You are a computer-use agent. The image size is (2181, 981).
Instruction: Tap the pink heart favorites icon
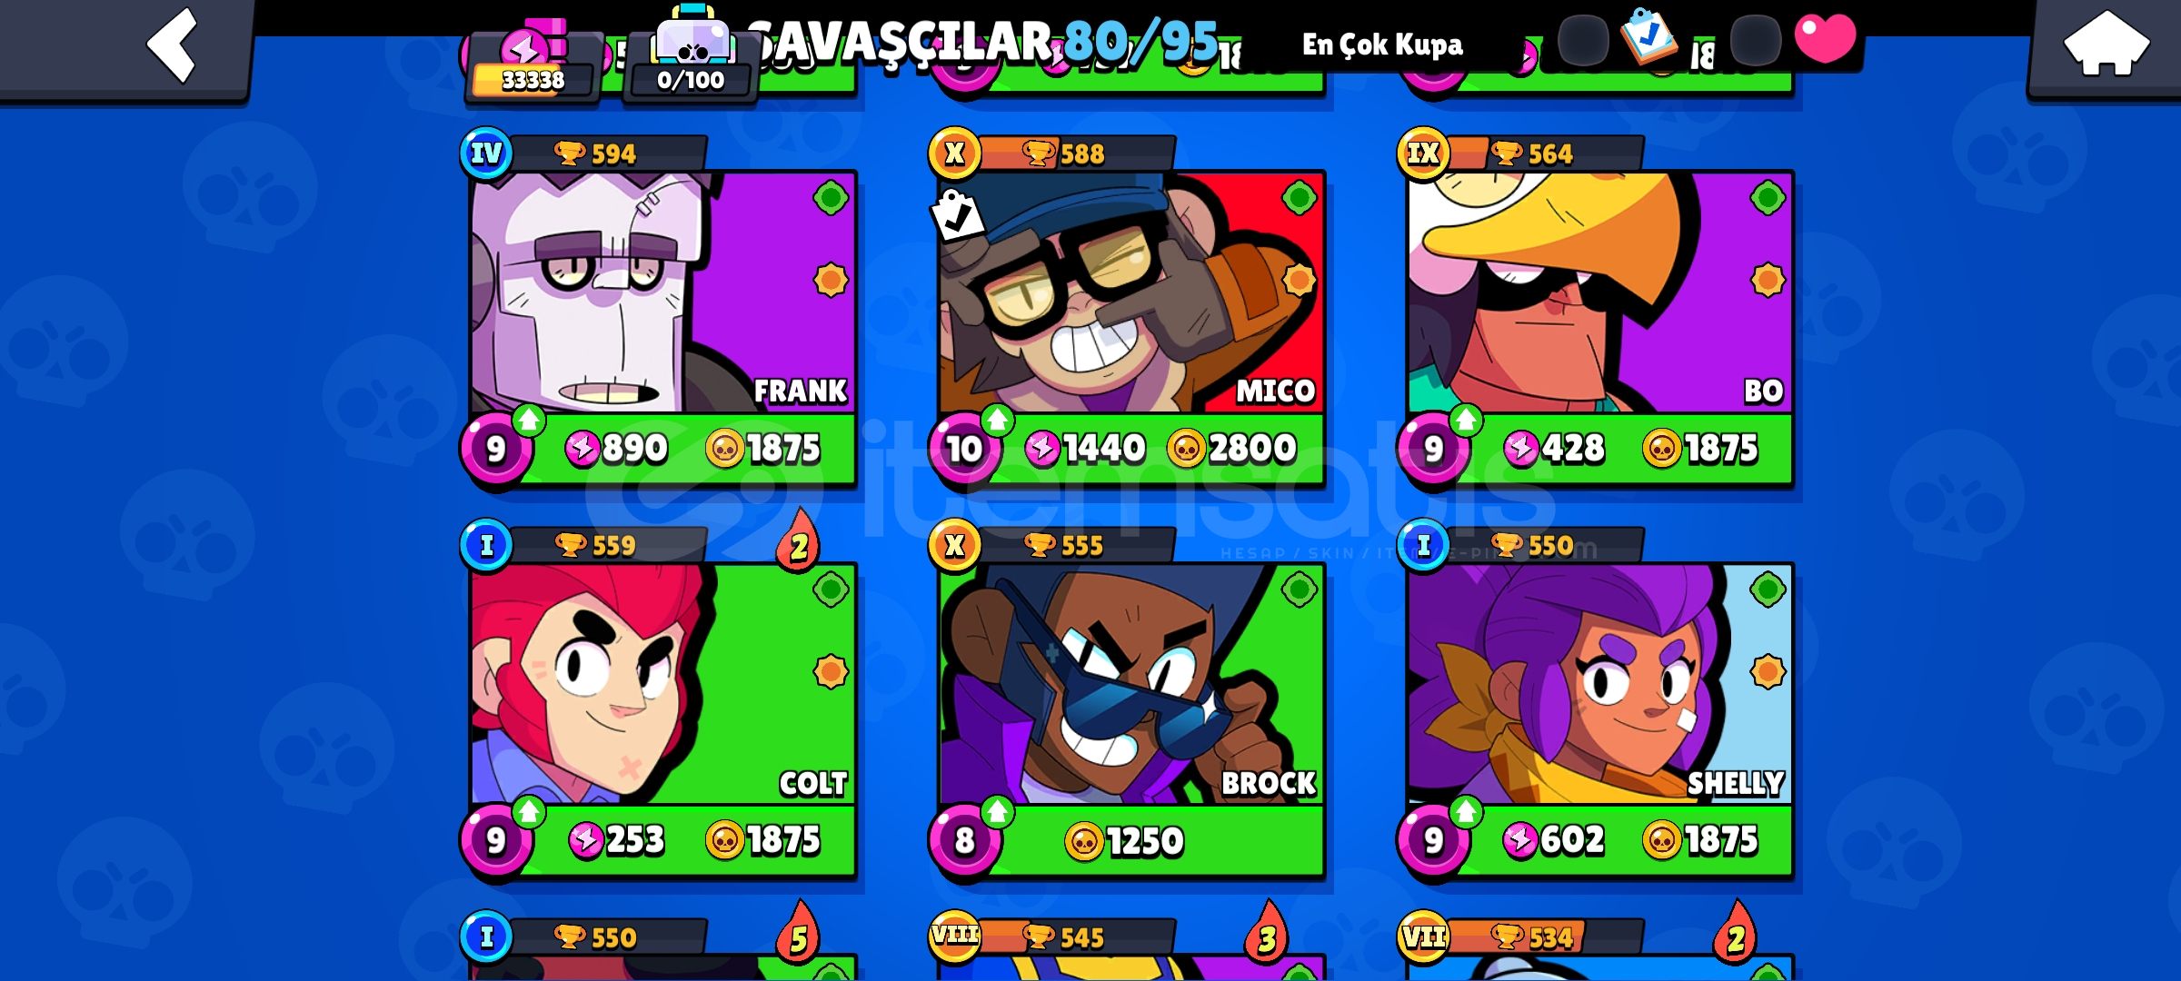[x=1825, y=38]
